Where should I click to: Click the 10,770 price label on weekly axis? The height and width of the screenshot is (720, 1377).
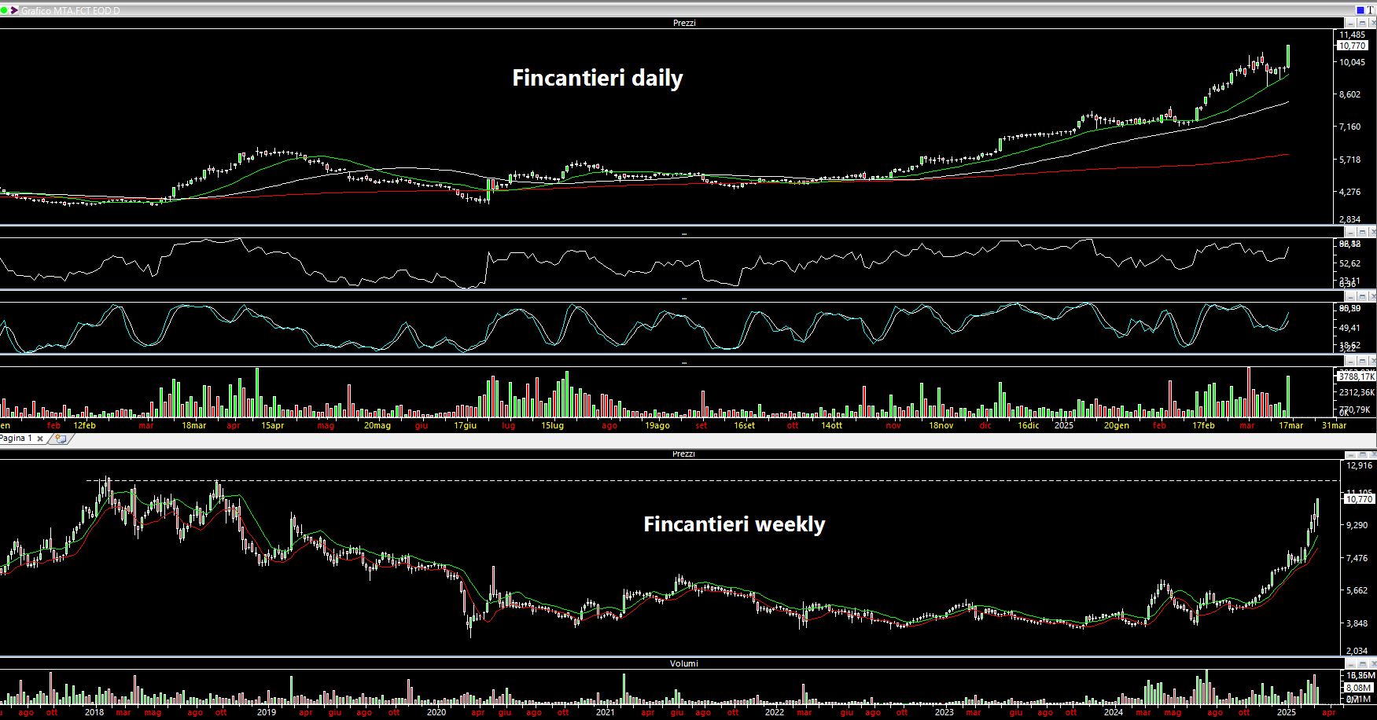1359,499
